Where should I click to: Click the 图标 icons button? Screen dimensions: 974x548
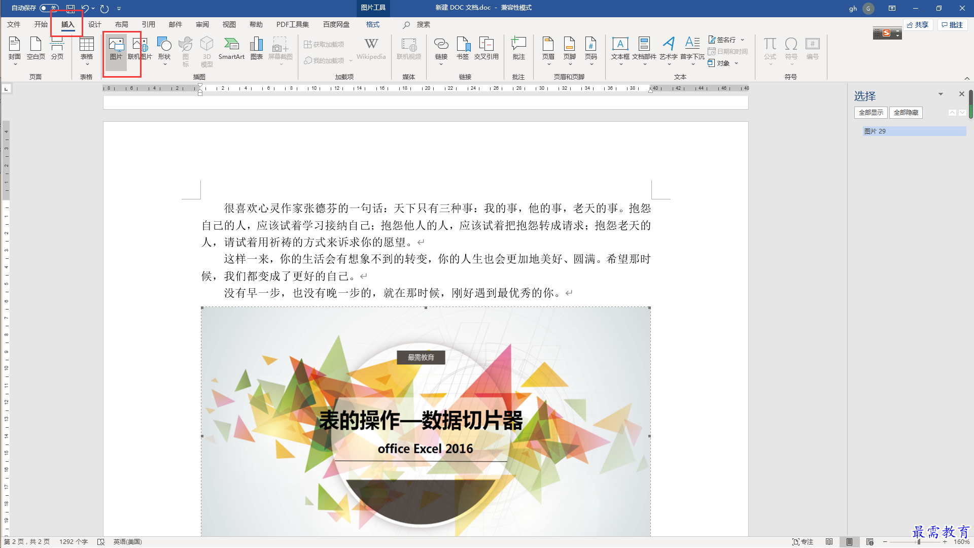186,51
